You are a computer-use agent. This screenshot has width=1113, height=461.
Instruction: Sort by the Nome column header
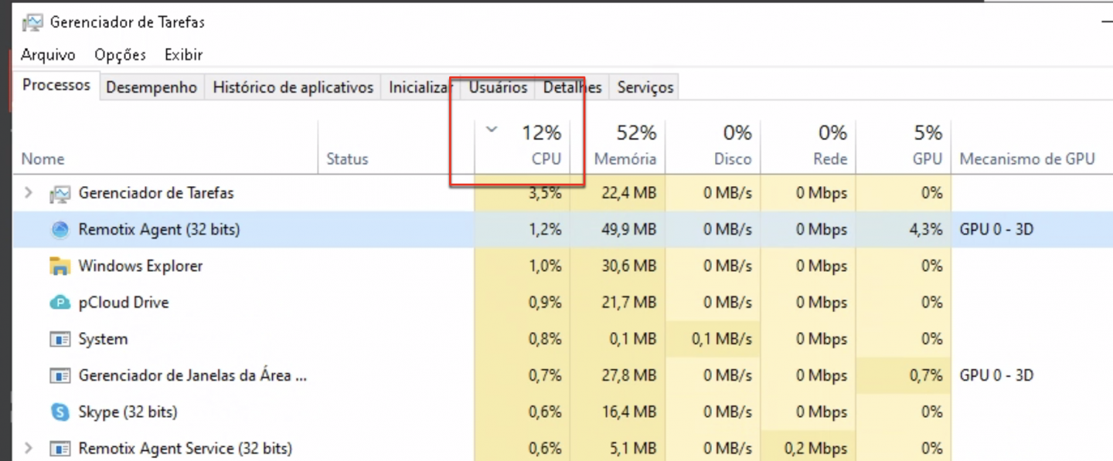43,159
